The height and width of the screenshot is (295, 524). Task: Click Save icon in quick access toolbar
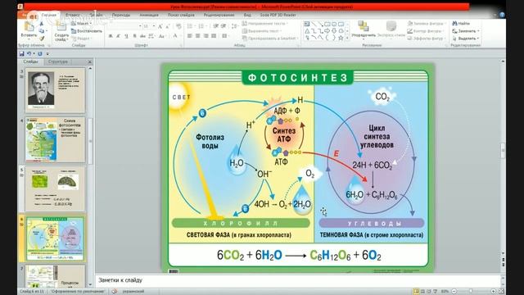22,54
